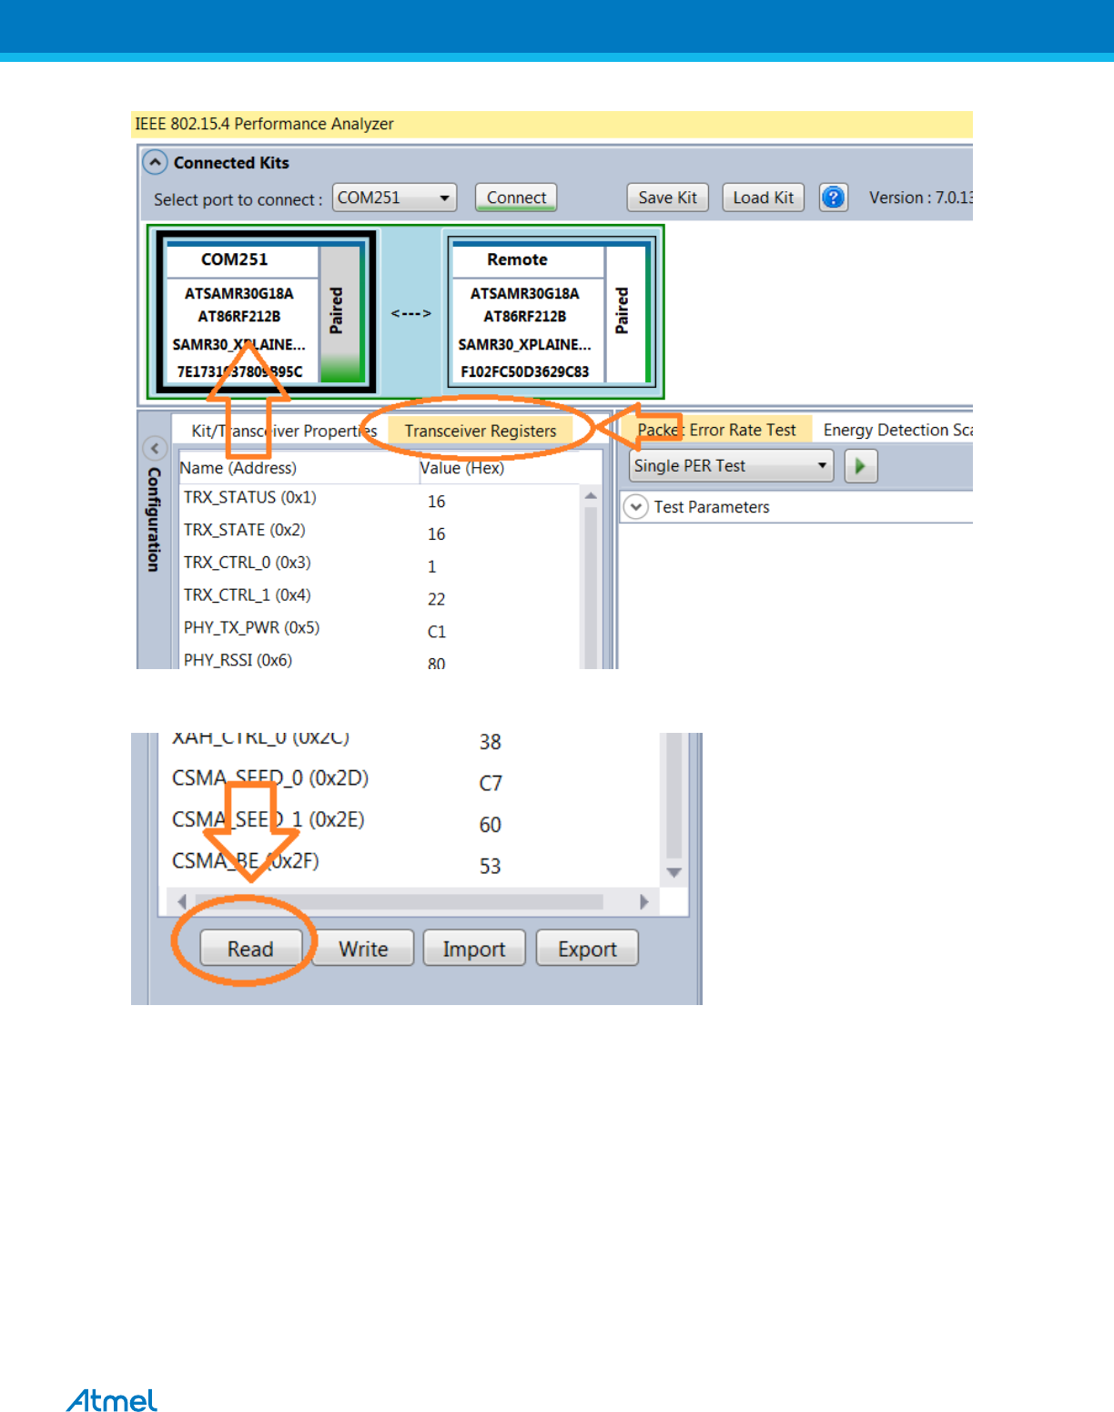
Task: Open the Energy Detection Scan tab
Action: (896, 430)
